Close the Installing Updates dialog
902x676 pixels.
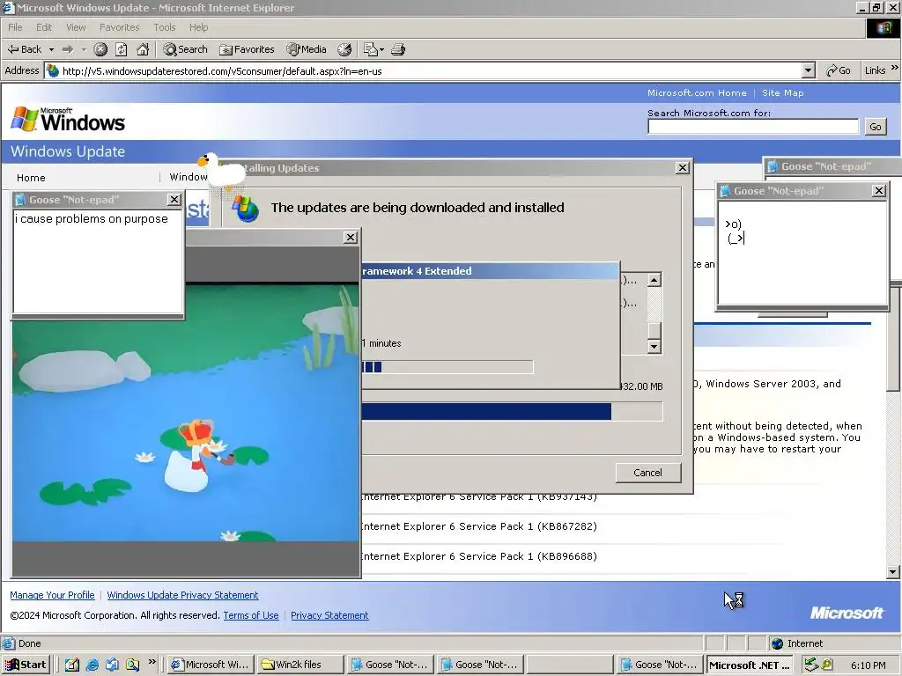pyautogui.click(x=683, y=168)
